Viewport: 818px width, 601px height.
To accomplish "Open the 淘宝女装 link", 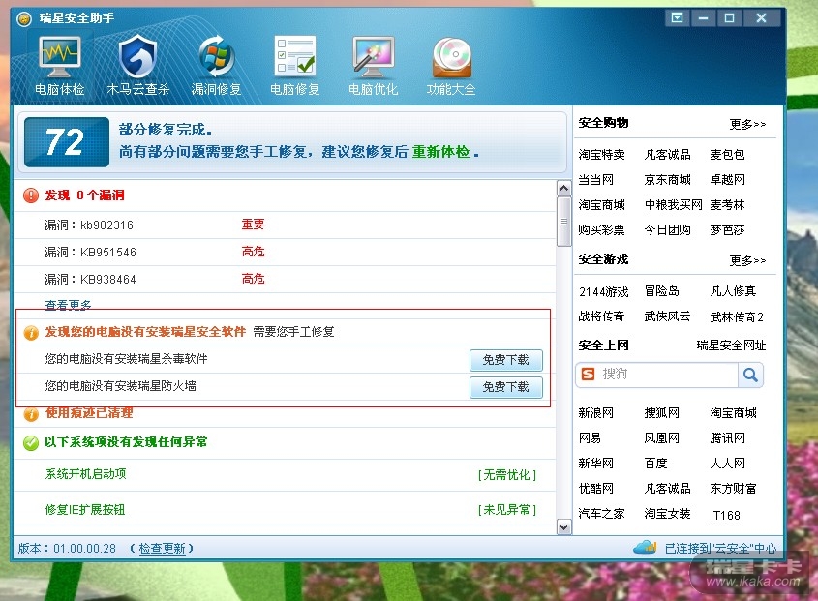I will pyautogui.click(x=667, y=514).
